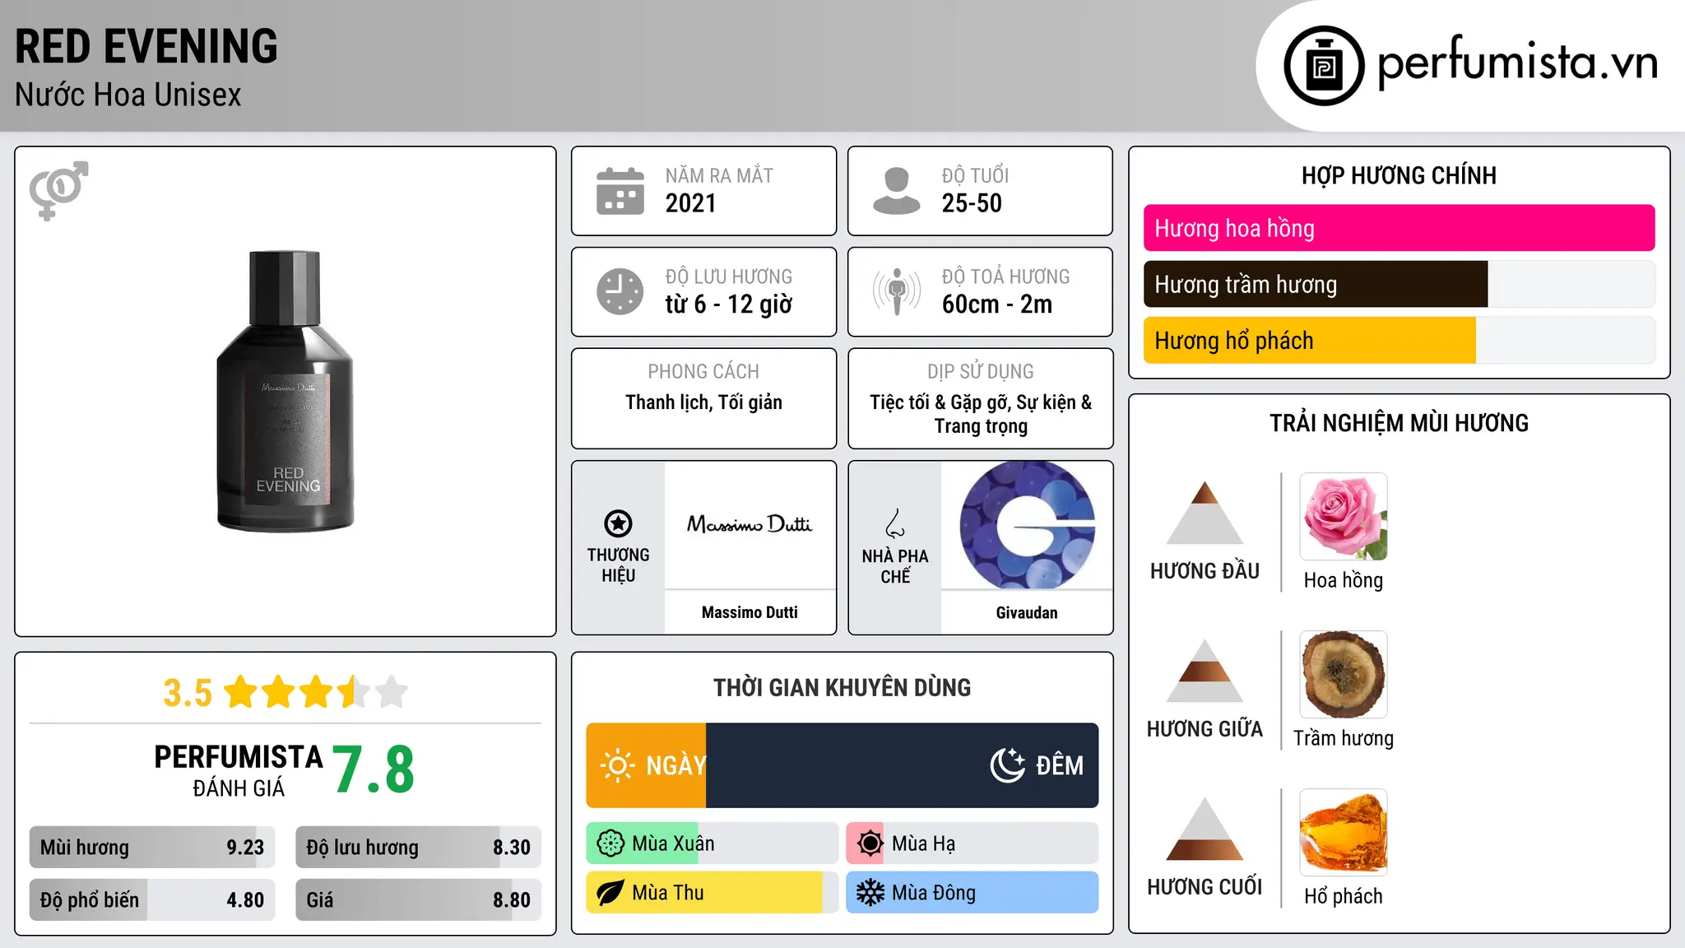This screenshot has width=1685, height=948.
Task: Click the flower icon for Mùa Xuân
Action: [610, 843]
